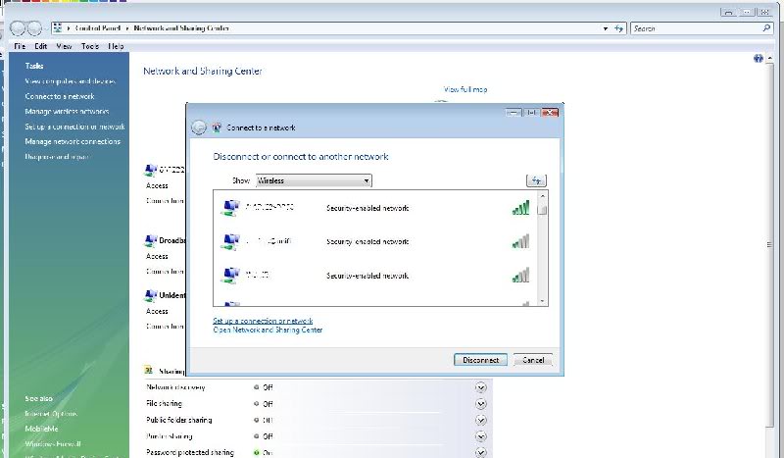This screenshot has width=784, height=458.
Task: Click signal bars of third network
Action: click(x=521, y=275)
